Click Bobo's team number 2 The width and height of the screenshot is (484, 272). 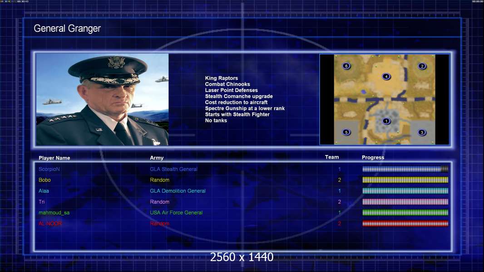pyautogui.click(x=339, y=180)
